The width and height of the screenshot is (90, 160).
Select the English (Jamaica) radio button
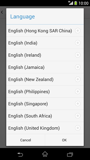click(x=78, y=67)
